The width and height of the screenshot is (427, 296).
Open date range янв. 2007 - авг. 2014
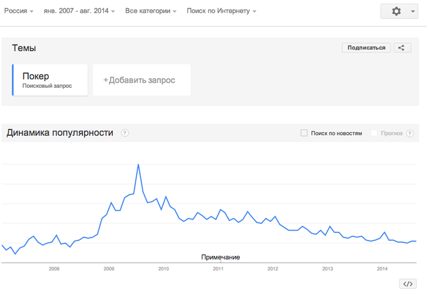pyautogui.click(x=79, y=11)
